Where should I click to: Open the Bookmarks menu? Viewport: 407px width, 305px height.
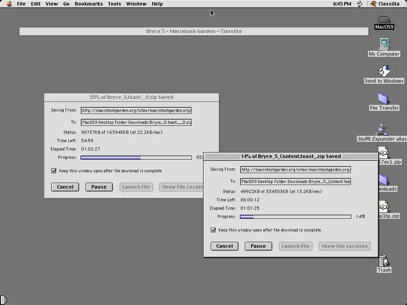[x=89, y=4]
